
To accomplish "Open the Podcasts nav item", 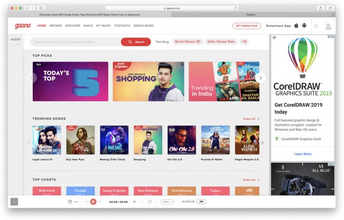I will tap(122, 26).
